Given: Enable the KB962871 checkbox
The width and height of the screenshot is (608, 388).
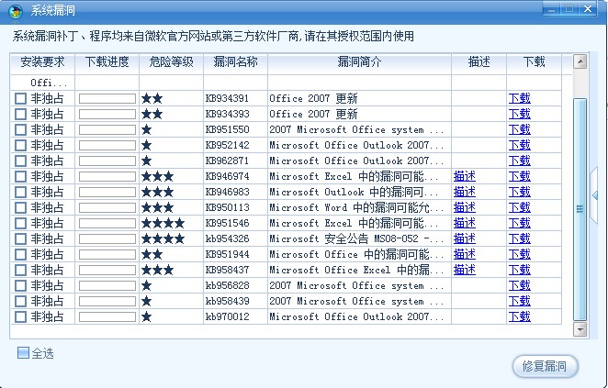Looking at the screenshot, I should [20, 161].
